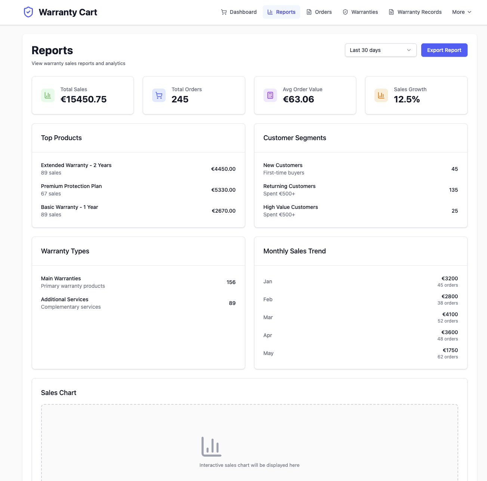Expand the More navigation menu
487x481 pixels.
point(462,12)
